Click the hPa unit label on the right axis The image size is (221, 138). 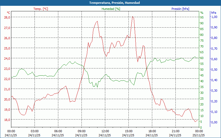pyautogui.click(x=214, y=13)
